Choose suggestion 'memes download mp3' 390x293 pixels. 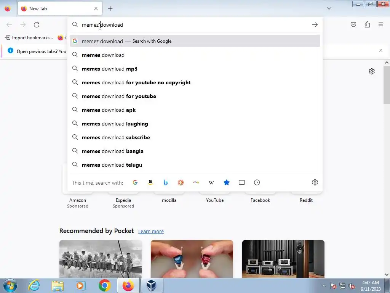[x=195, y=69]
